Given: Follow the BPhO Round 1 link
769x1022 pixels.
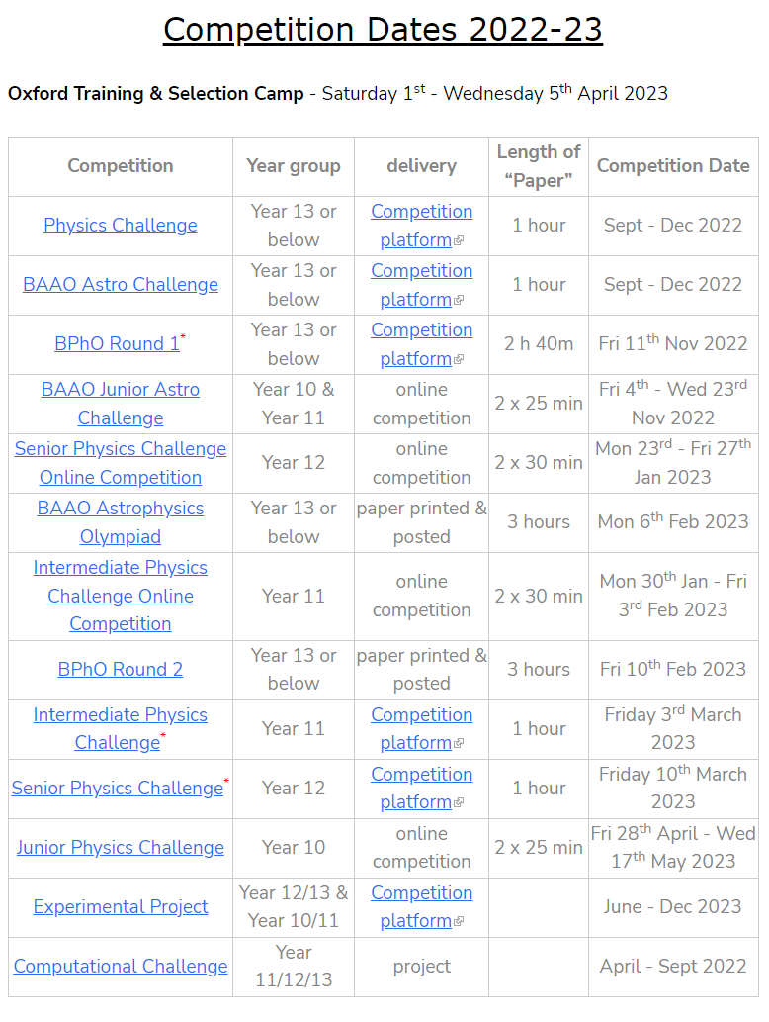Looking at the screenshot, I should (x=117, y=344).
